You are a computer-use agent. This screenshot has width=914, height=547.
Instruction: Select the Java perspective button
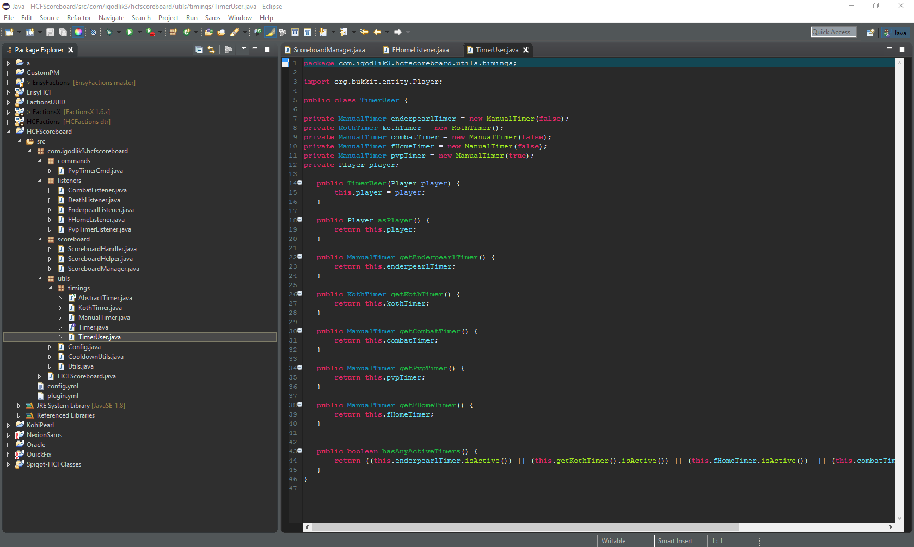pos(895,33)
